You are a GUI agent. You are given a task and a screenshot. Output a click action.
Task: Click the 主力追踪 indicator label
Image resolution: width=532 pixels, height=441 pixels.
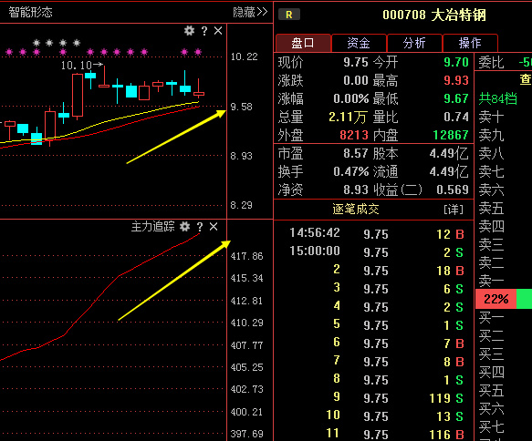(x=153, y=227)
